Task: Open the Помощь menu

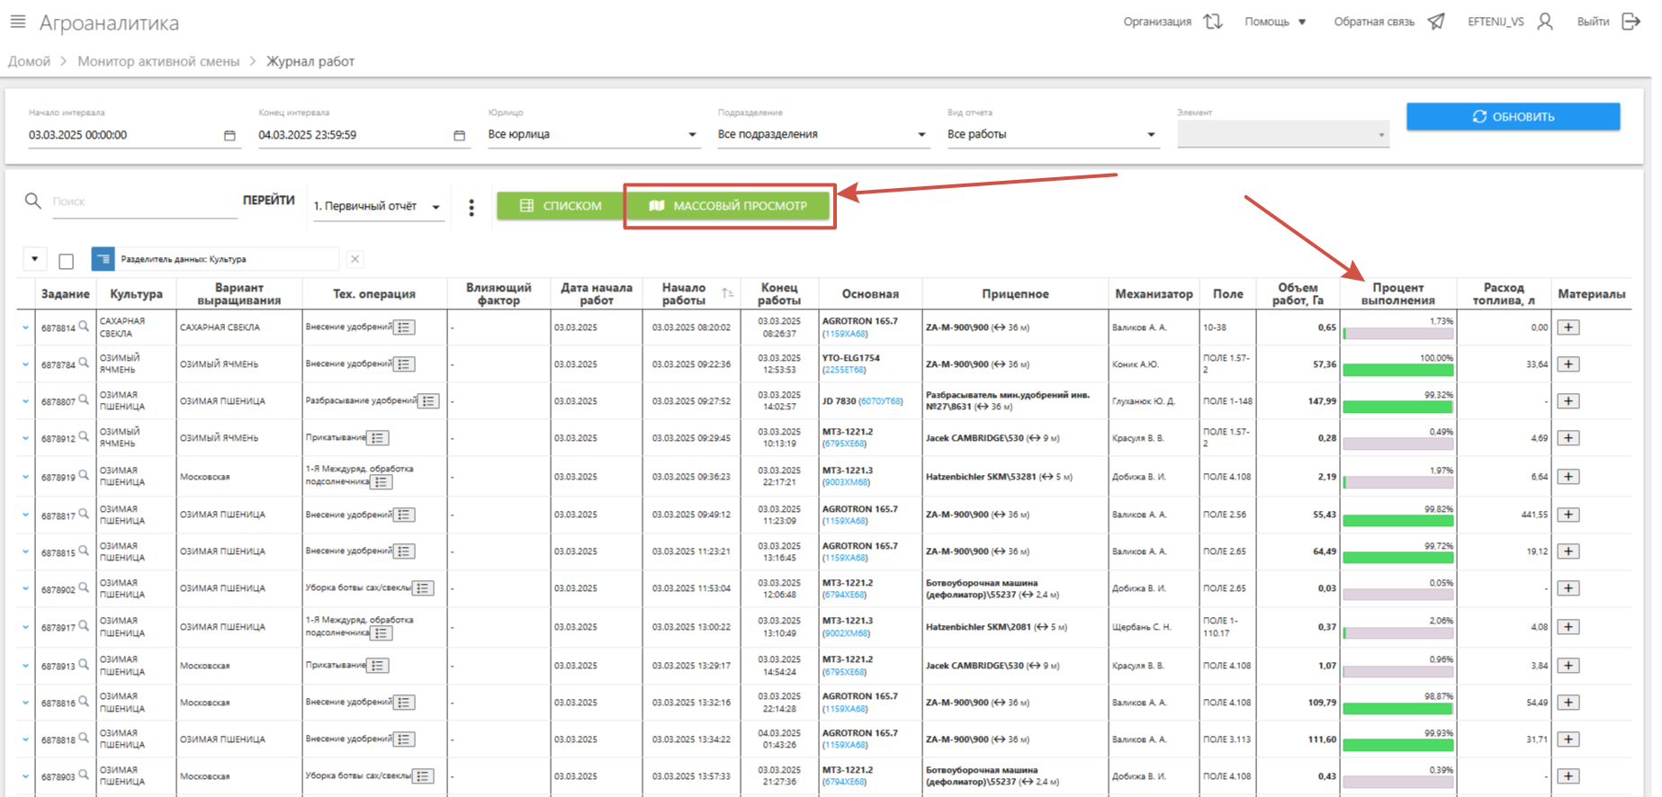Action: pos(1275,22)
